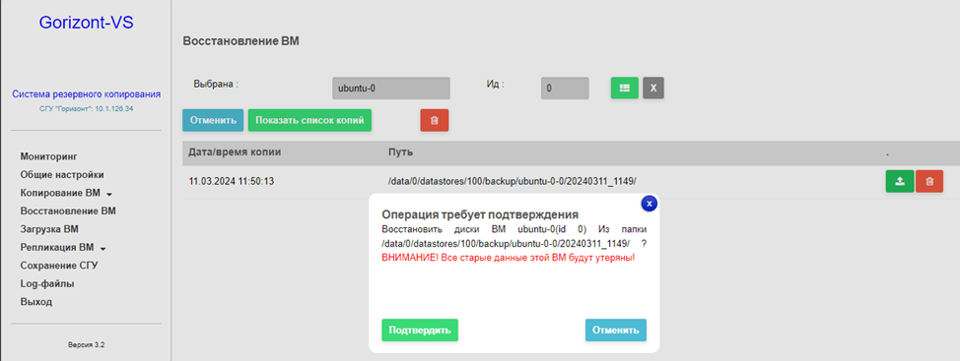The height and width of the screenshot is (361, 960).
Task: Click the Восстановление ВМ page heading
Action: click(x=240, y=42)
